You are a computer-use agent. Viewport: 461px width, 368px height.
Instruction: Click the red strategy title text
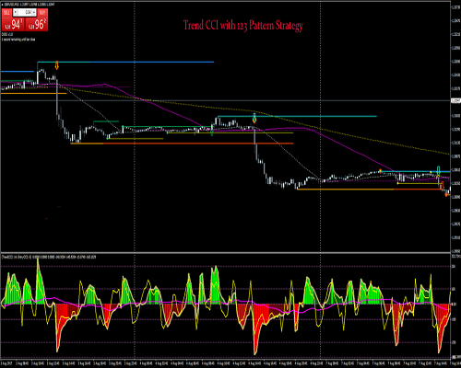(242, 26)
